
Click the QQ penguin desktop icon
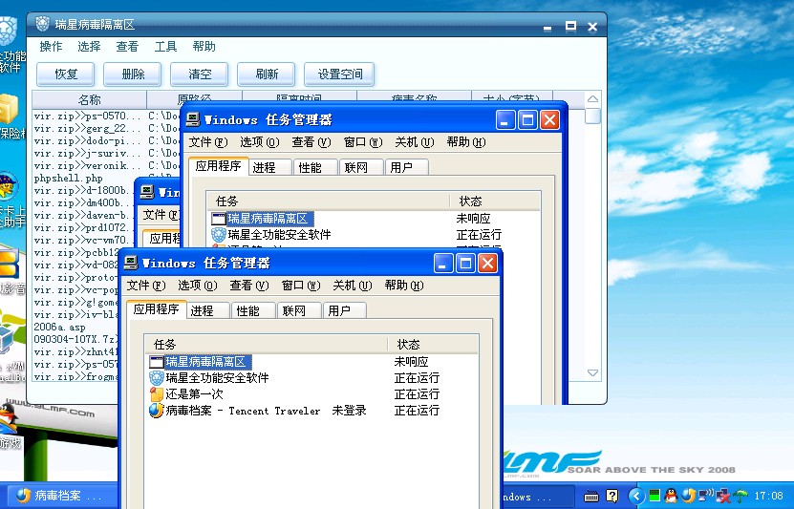click(x=8, y=417)
